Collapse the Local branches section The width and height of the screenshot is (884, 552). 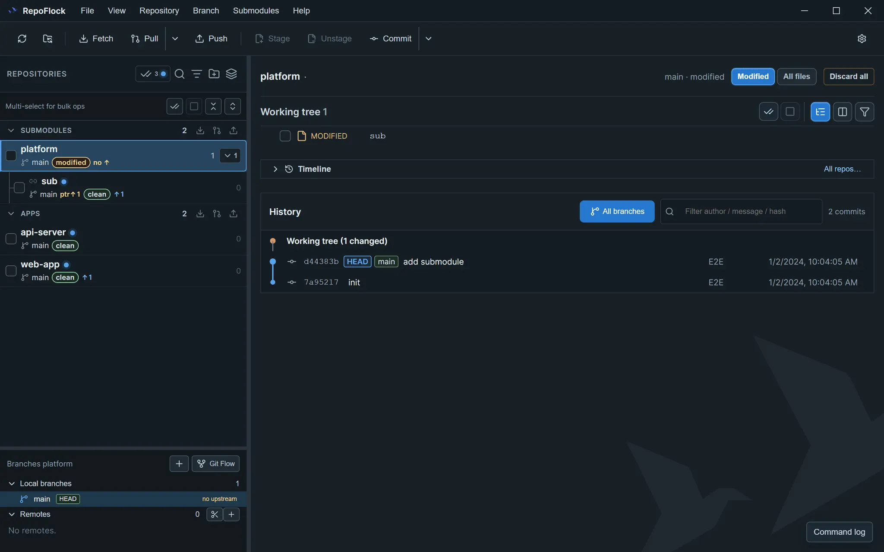coord(12,483)
